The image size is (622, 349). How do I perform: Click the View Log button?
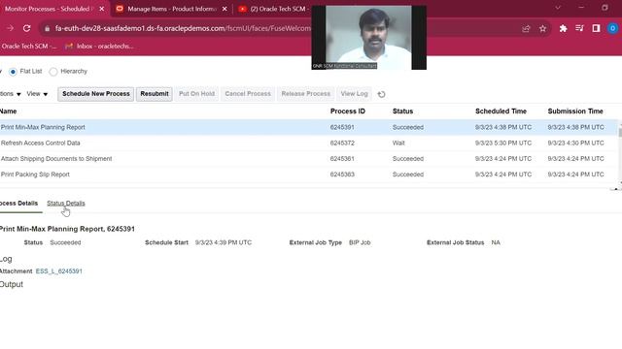[x=354, y=94]
